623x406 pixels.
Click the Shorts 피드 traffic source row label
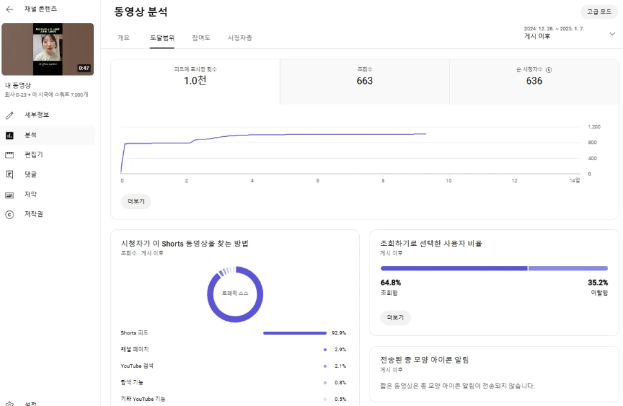tap(134, 333)
